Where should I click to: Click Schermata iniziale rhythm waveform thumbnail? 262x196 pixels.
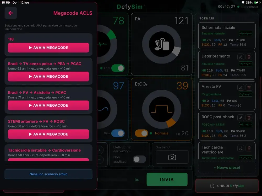[245, 33]
